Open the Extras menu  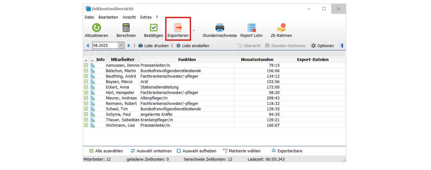tap(146, 17)
